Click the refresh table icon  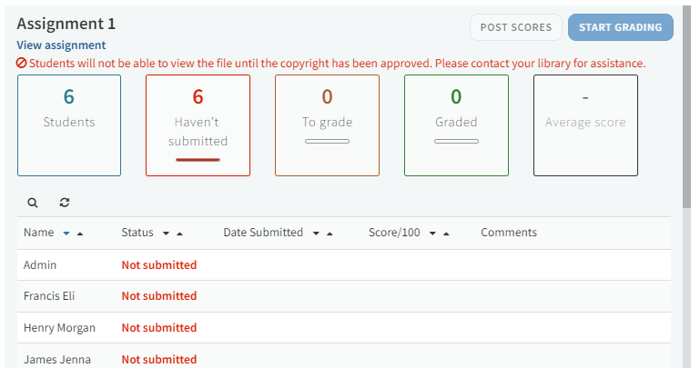pyautogui.click(x=65, y=203)
